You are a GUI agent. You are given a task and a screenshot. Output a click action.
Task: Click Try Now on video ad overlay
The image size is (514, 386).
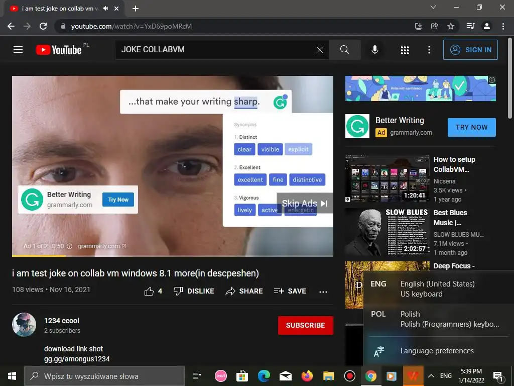(x=118, y=200)
